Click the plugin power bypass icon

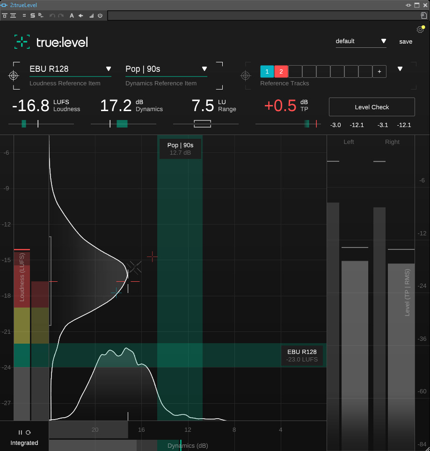coord(100,15)
